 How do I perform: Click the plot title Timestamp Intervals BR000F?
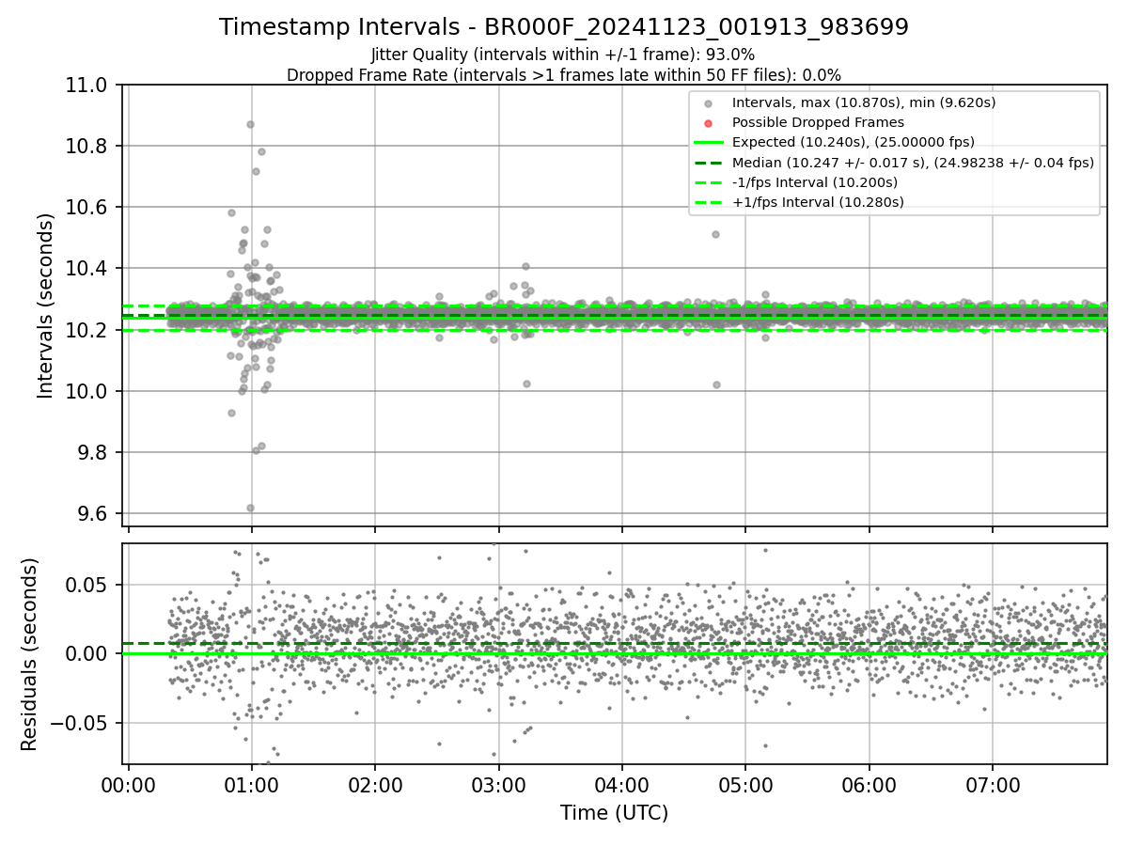tap(564, 27)
